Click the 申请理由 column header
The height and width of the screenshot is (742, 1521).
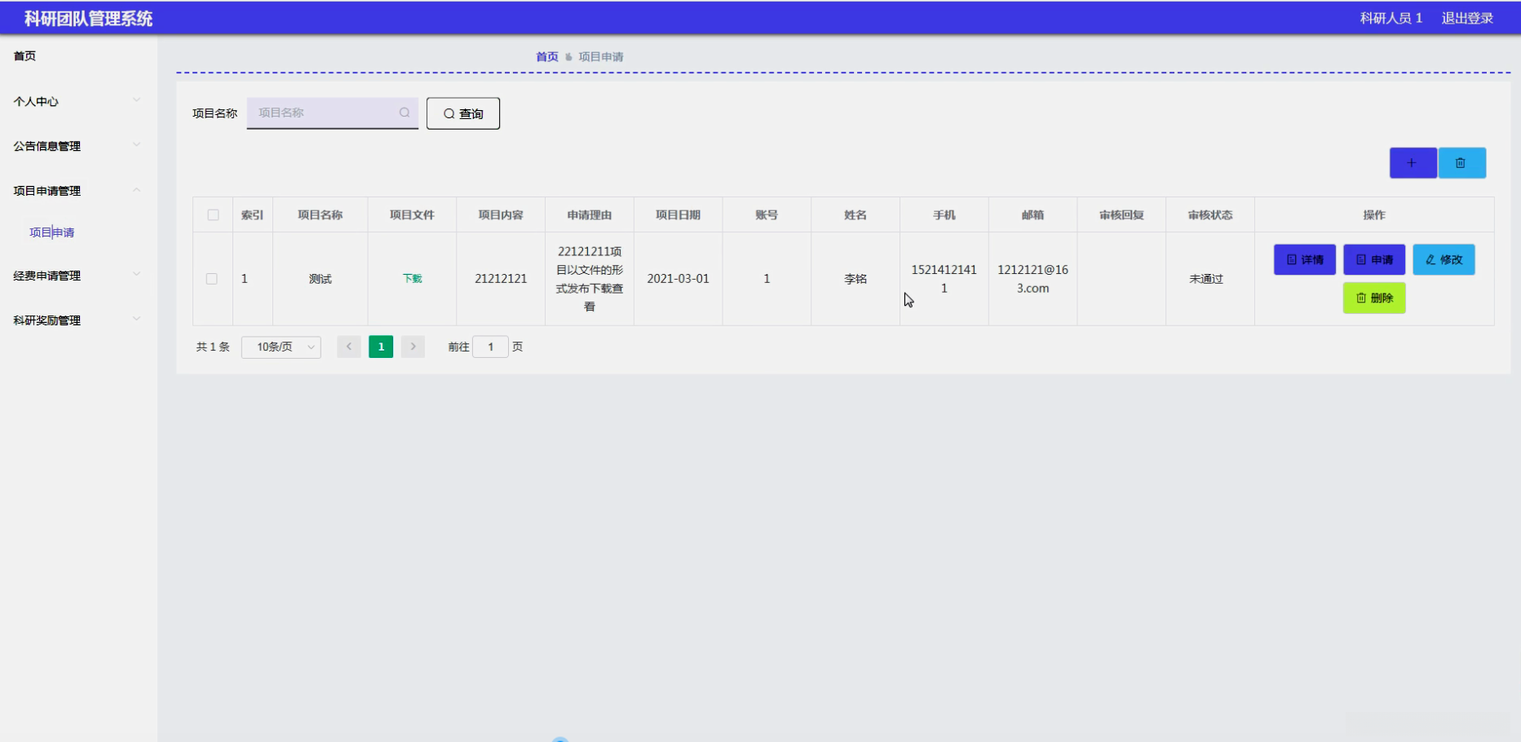pos(590,215)
